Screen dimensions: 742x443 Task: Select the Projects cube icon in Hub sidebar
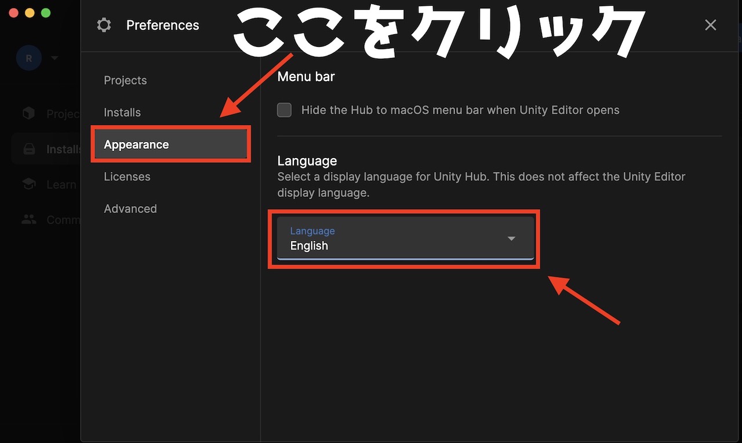(28, 114)
